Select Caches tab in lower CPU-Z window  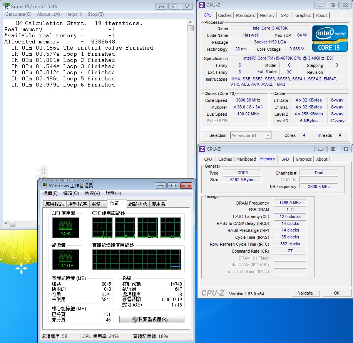pos(225,159)
